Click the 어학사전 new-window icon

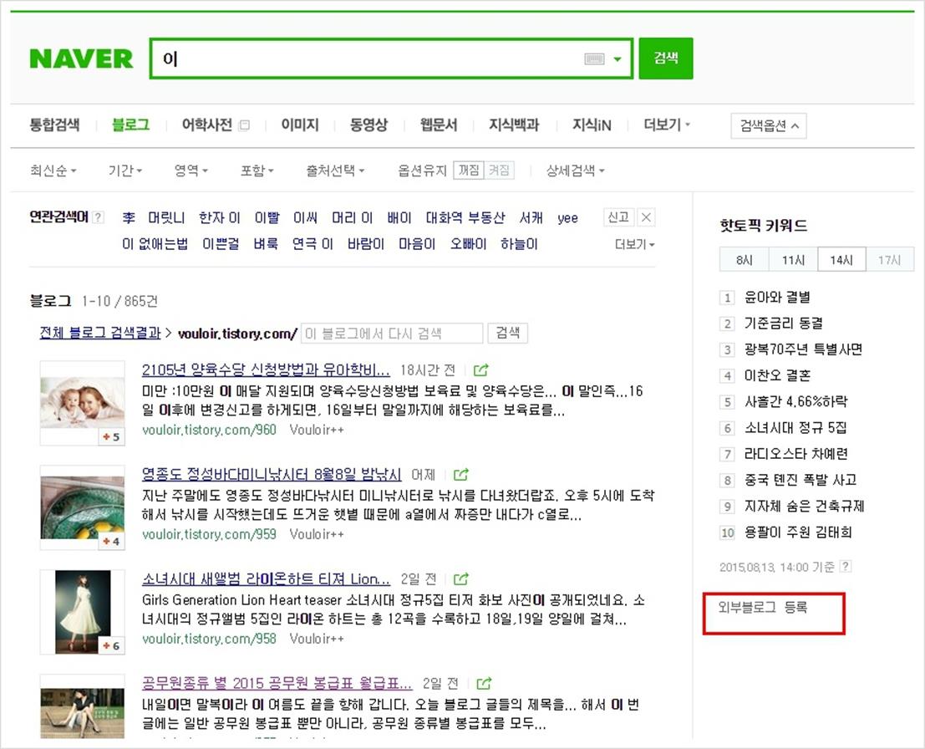tap(244, 125)
